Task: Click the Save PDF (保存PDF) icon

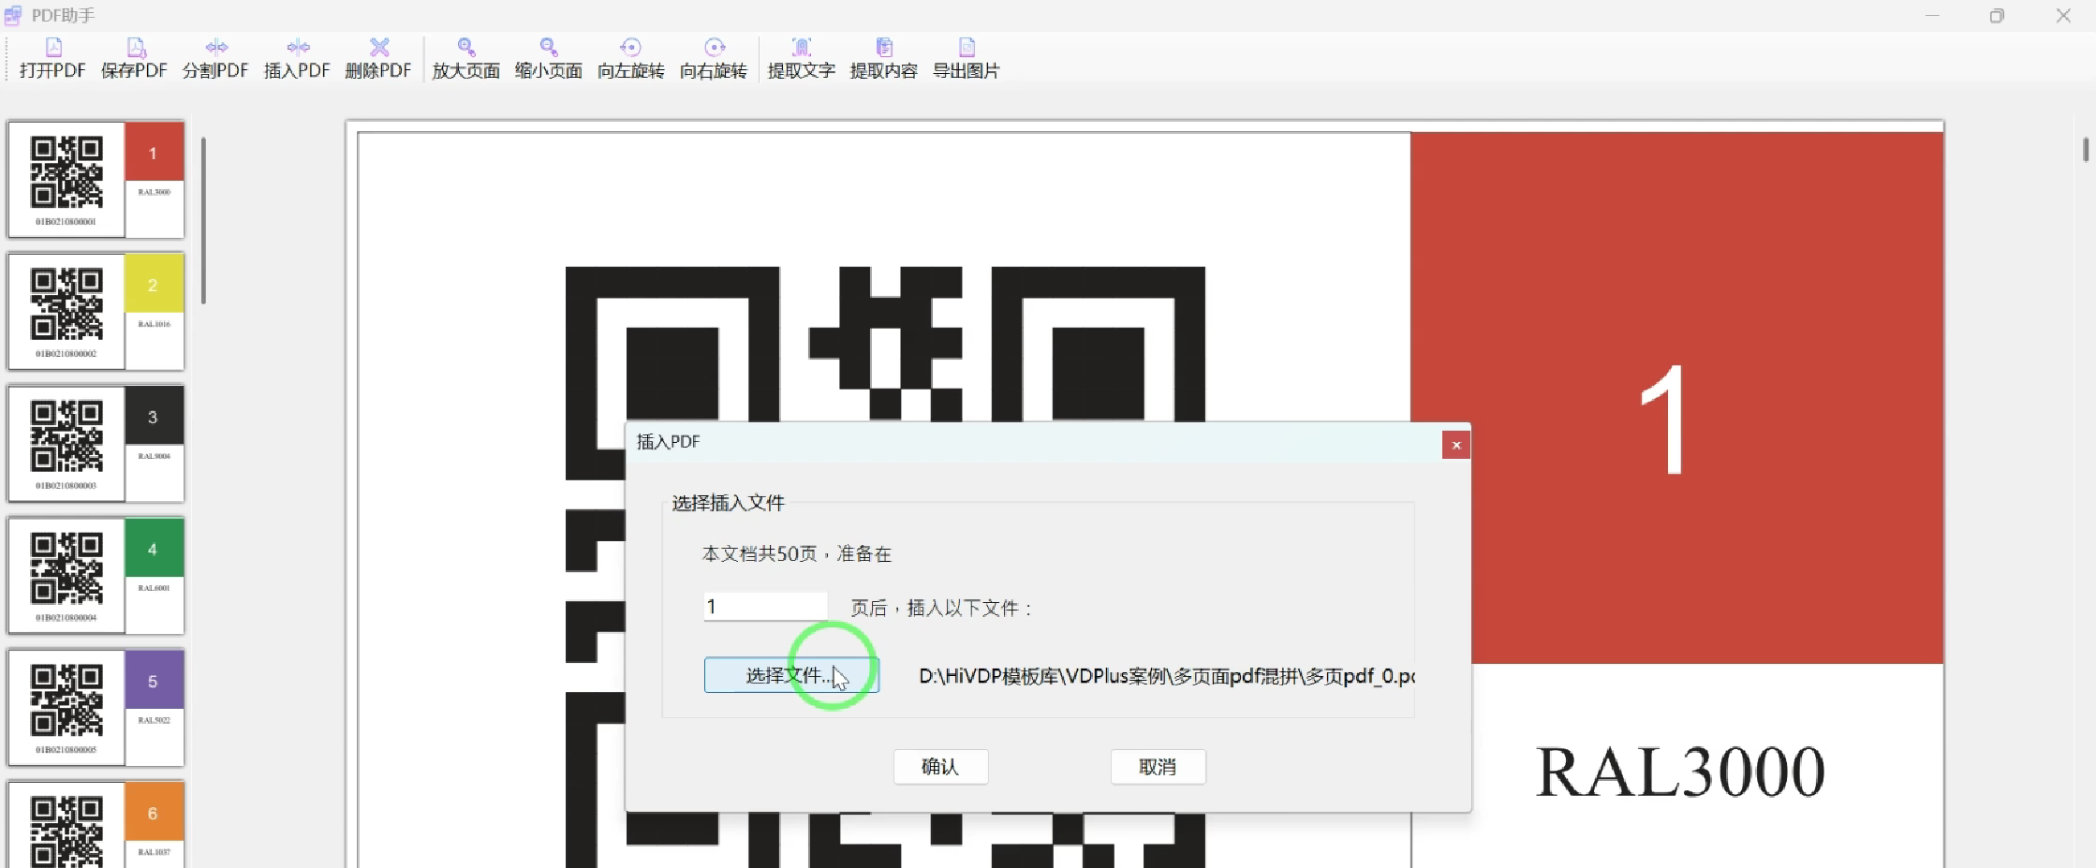Action: point(134,58)
